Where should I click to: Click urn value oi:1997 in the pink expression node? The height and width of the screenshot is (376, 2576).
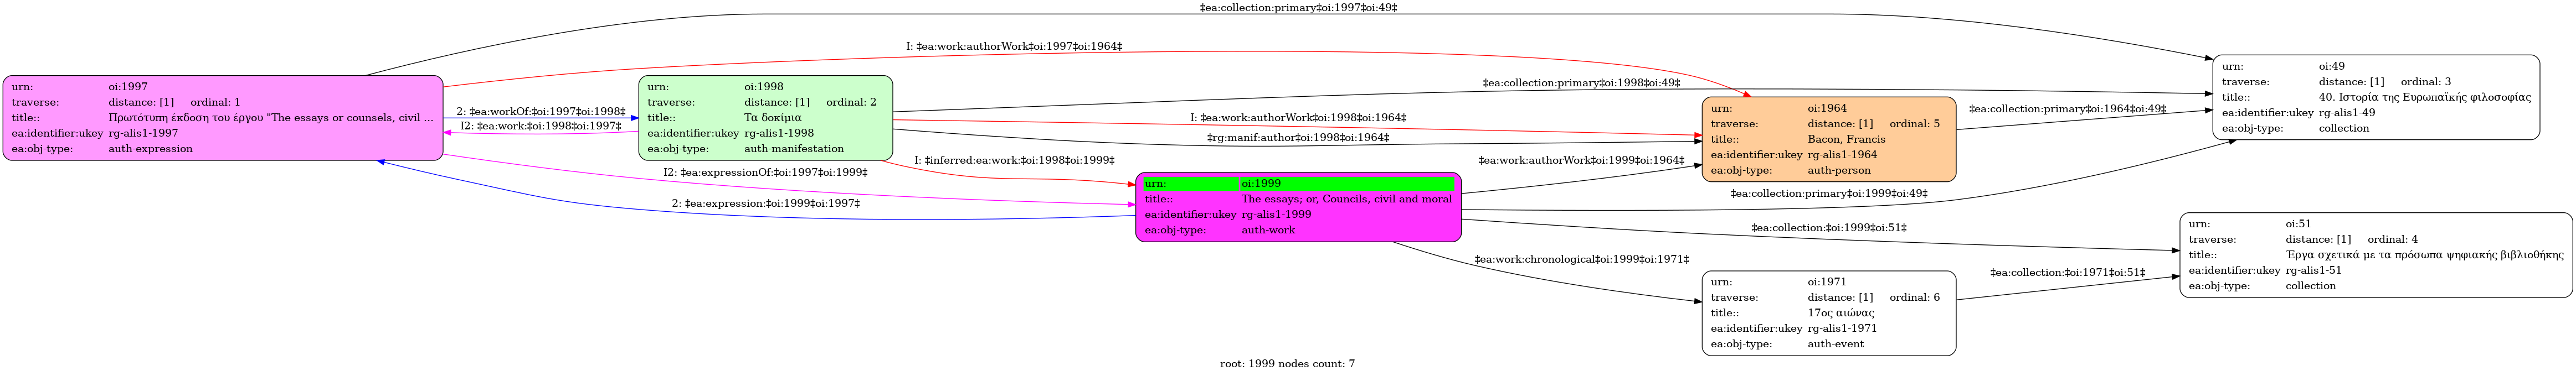128,87
